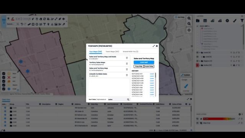Toggle eye icon of heatmap layer row
This screenshot has width=245, height=138.
coord(198,119)
